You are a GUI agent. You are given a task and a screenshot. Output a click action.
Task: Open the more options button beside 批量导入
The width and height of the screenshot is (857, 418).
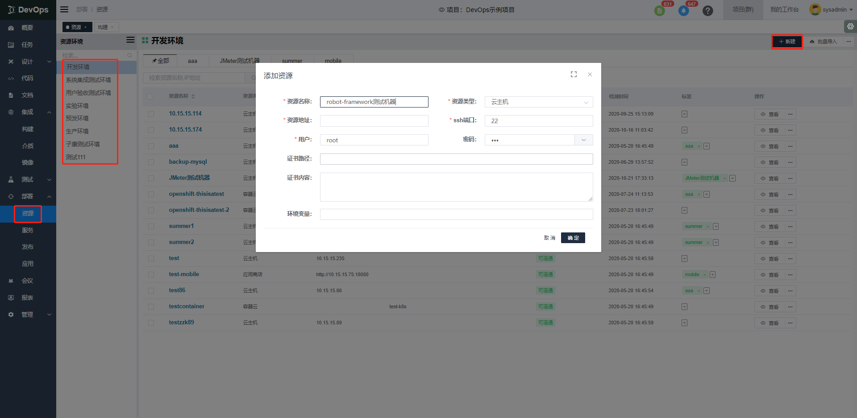[x=849, y=41]
